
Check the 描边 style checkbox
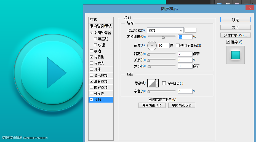tap(91, 51)
